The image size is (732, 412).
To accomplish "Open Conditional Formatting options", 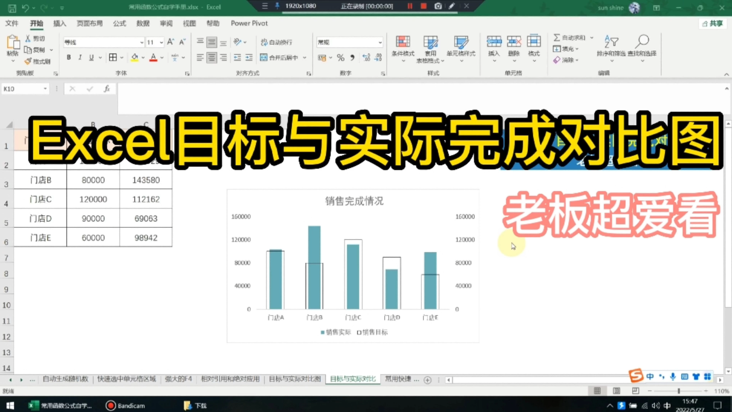I will [x=403, y=48].
